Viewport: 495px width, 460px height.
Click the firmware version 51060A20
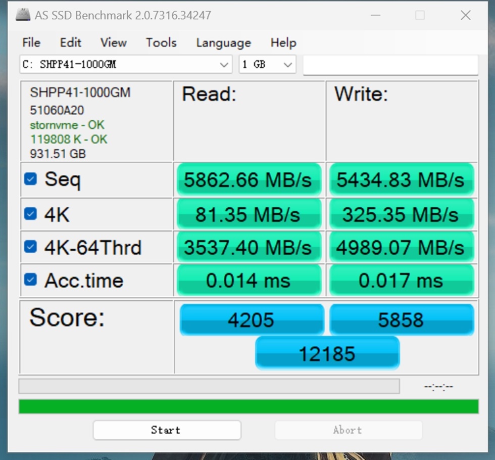pyautogui.click(x=57, y=110)
